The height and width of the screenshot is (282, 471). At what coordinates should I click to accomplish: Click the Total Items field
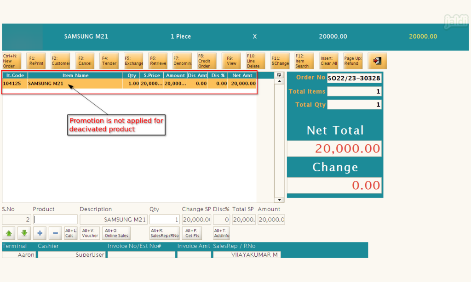[x=354, y=91]
